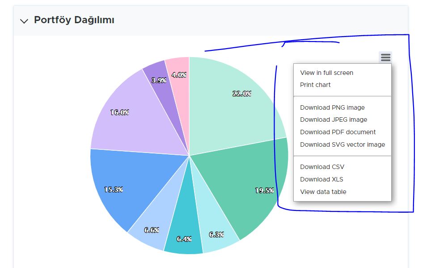Select the 4.0% pink slice
The width and height of the screenshot is (431, 268).
[178, 75]
